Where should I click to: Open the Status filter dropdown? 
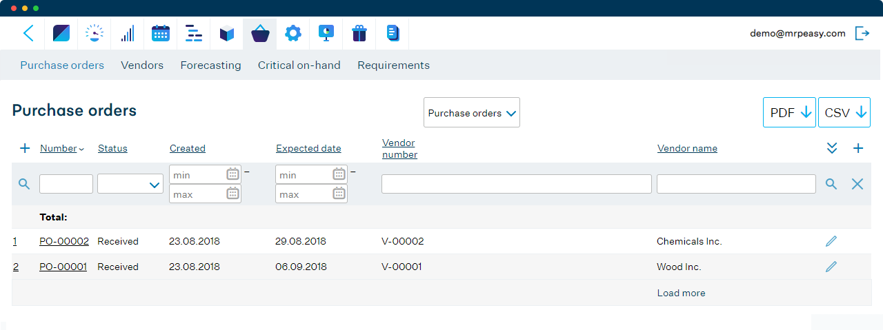pyautogui.click(x=130, y=184)
